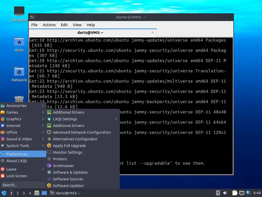Screen dimensions: 262x197
Task: Click the Monitor Settings icon
Action: (x=49, y=152)
